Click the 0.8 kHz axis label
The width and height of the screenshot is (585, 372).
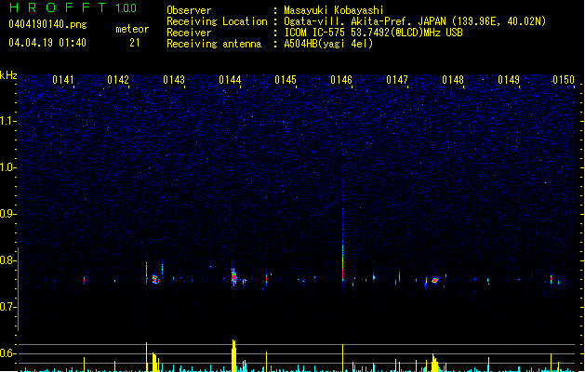click(x=7, y=260)
